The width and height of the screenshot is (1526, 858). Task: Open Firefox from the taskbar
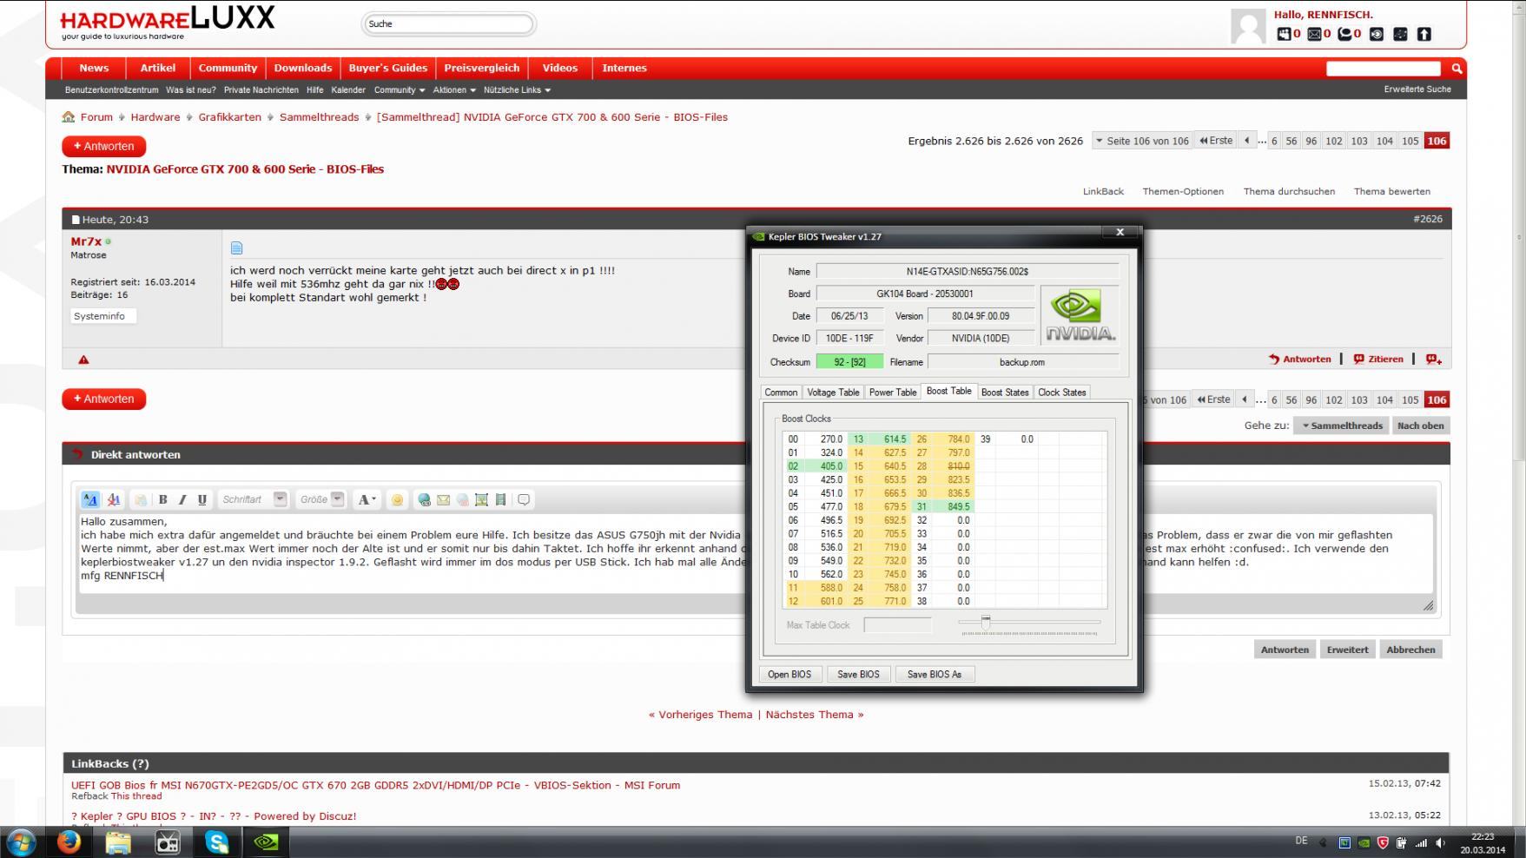(x=69, y=841)
